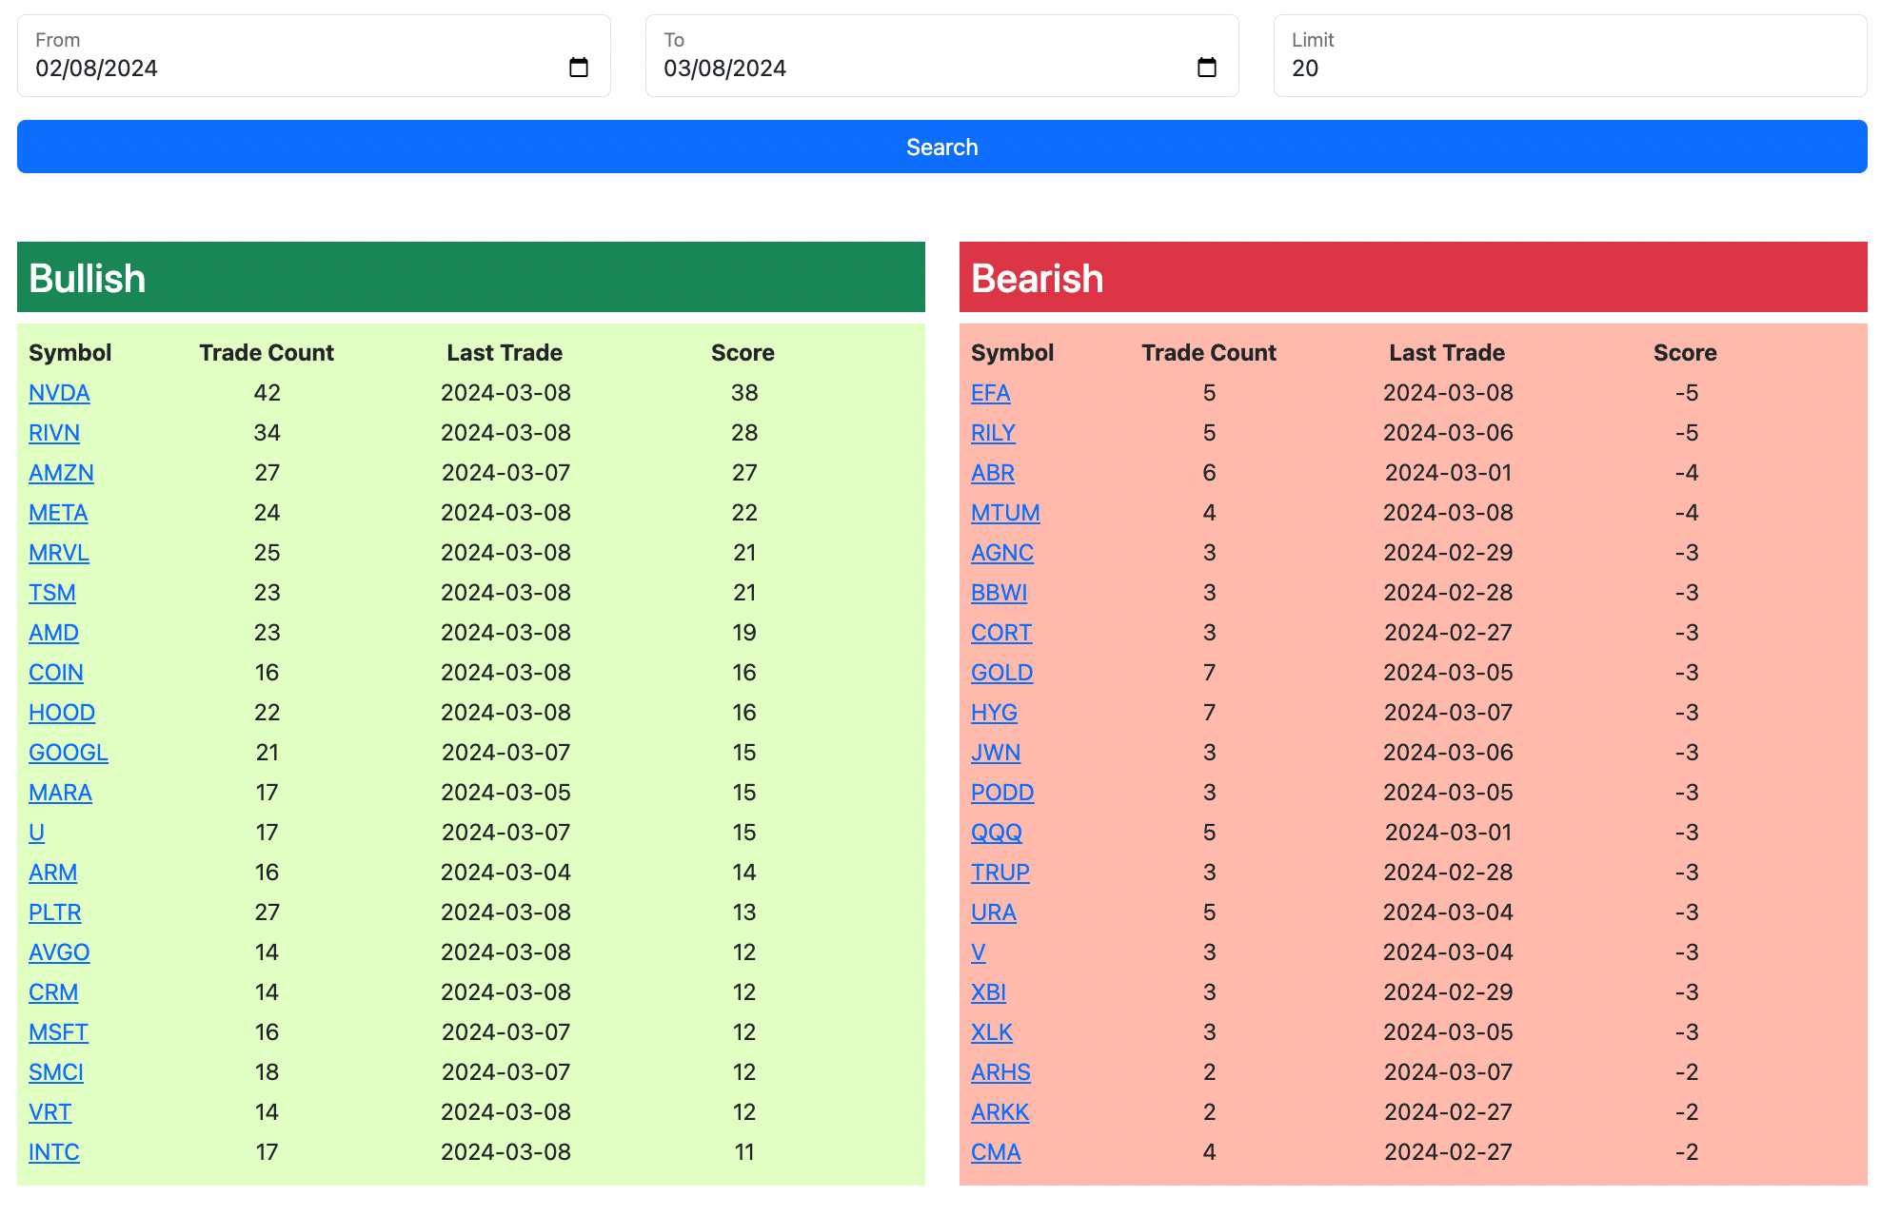Open the U symbol link

point(36,833)
